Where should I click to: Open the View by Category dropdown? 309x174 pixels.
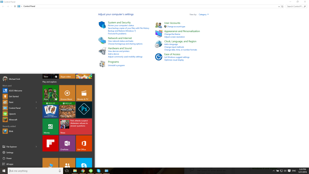click(204, 14)
